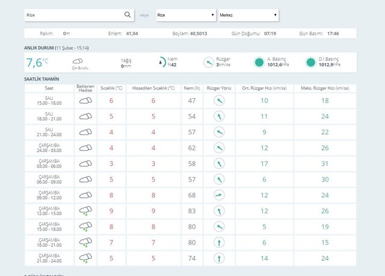Click the Sıcaklık (°C) column header
This screenshot has height=276, width=385.
pyautogui.click(x=111, y=87)
